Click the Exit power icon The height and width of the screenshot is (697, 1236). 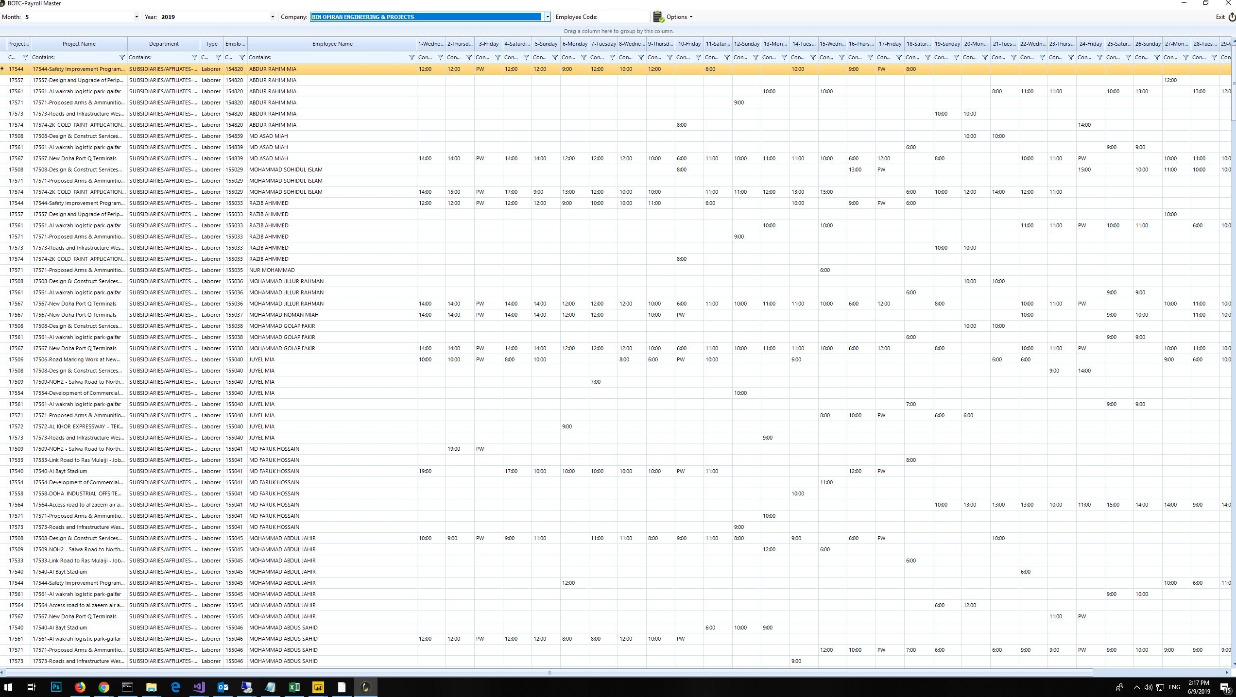[1232, 17]
